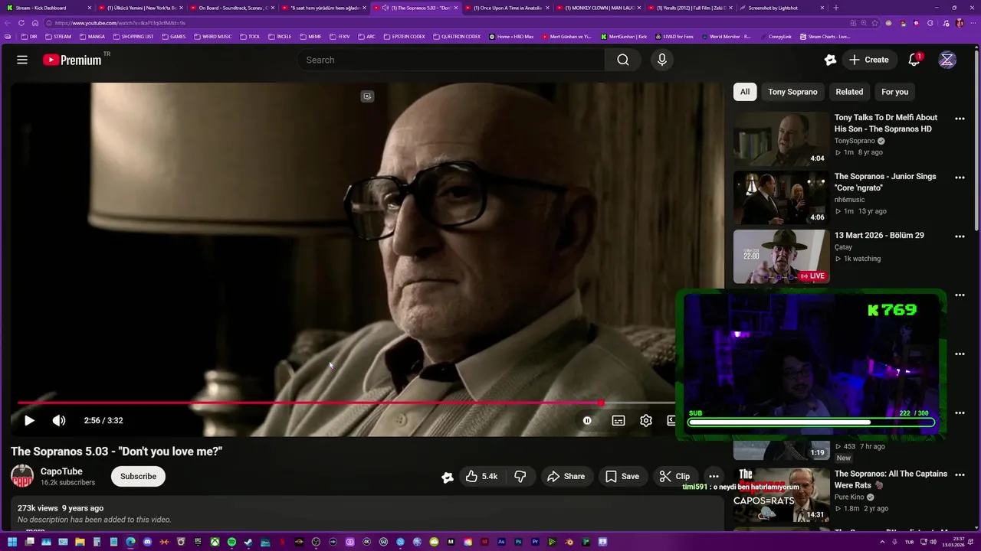The width and height of the screenshot is (981, 551).
Task: Play the paused Sopranos video
Action: pos(28,420)
